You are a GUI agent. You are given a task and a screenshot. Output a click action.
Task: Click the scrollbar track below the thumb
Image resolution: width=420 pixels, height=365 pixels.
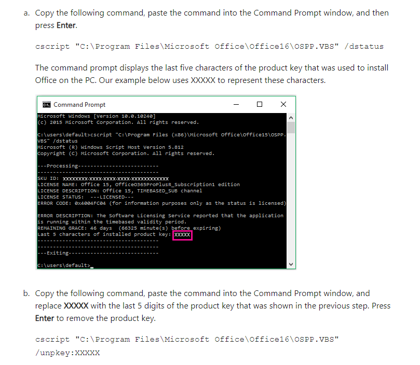(291, 196)
